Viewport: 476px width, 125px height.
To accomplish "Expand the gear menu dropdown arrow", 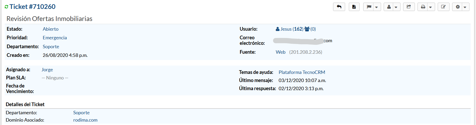I will coord(465,7).
